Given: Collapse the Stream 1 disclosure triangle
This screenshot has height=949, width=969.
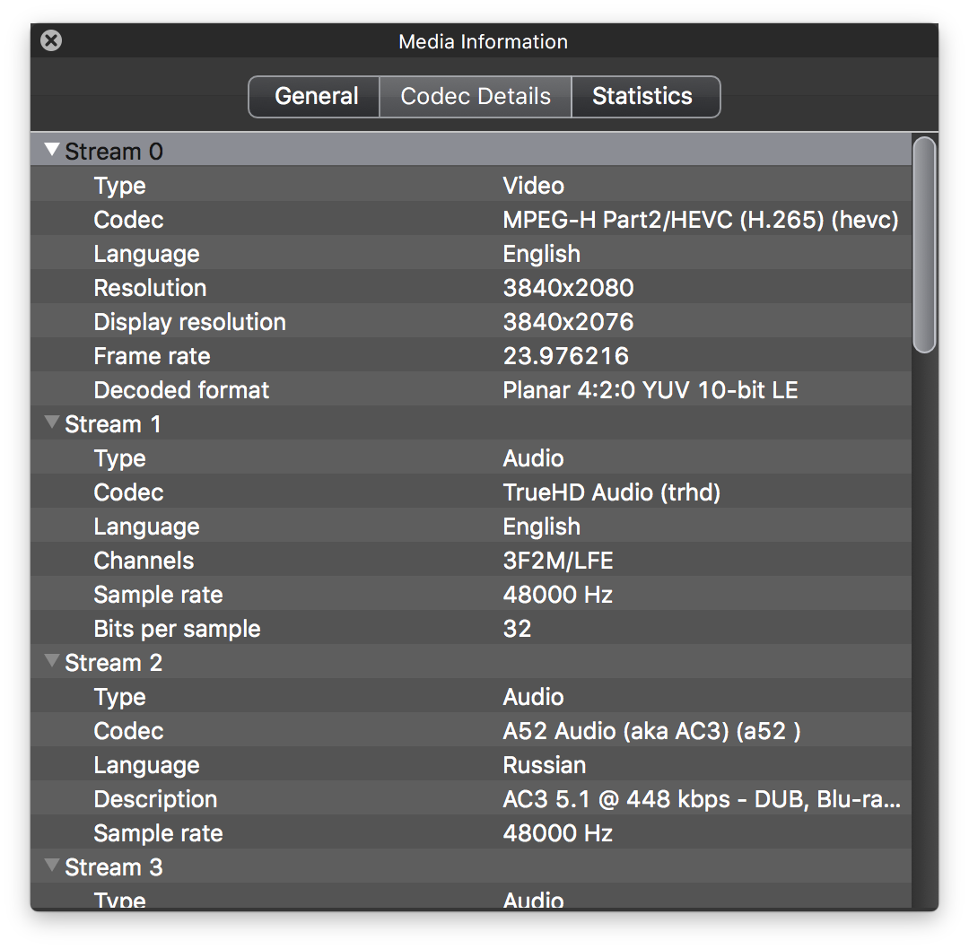Looking at the screenshot, I should tap(52, 423).
